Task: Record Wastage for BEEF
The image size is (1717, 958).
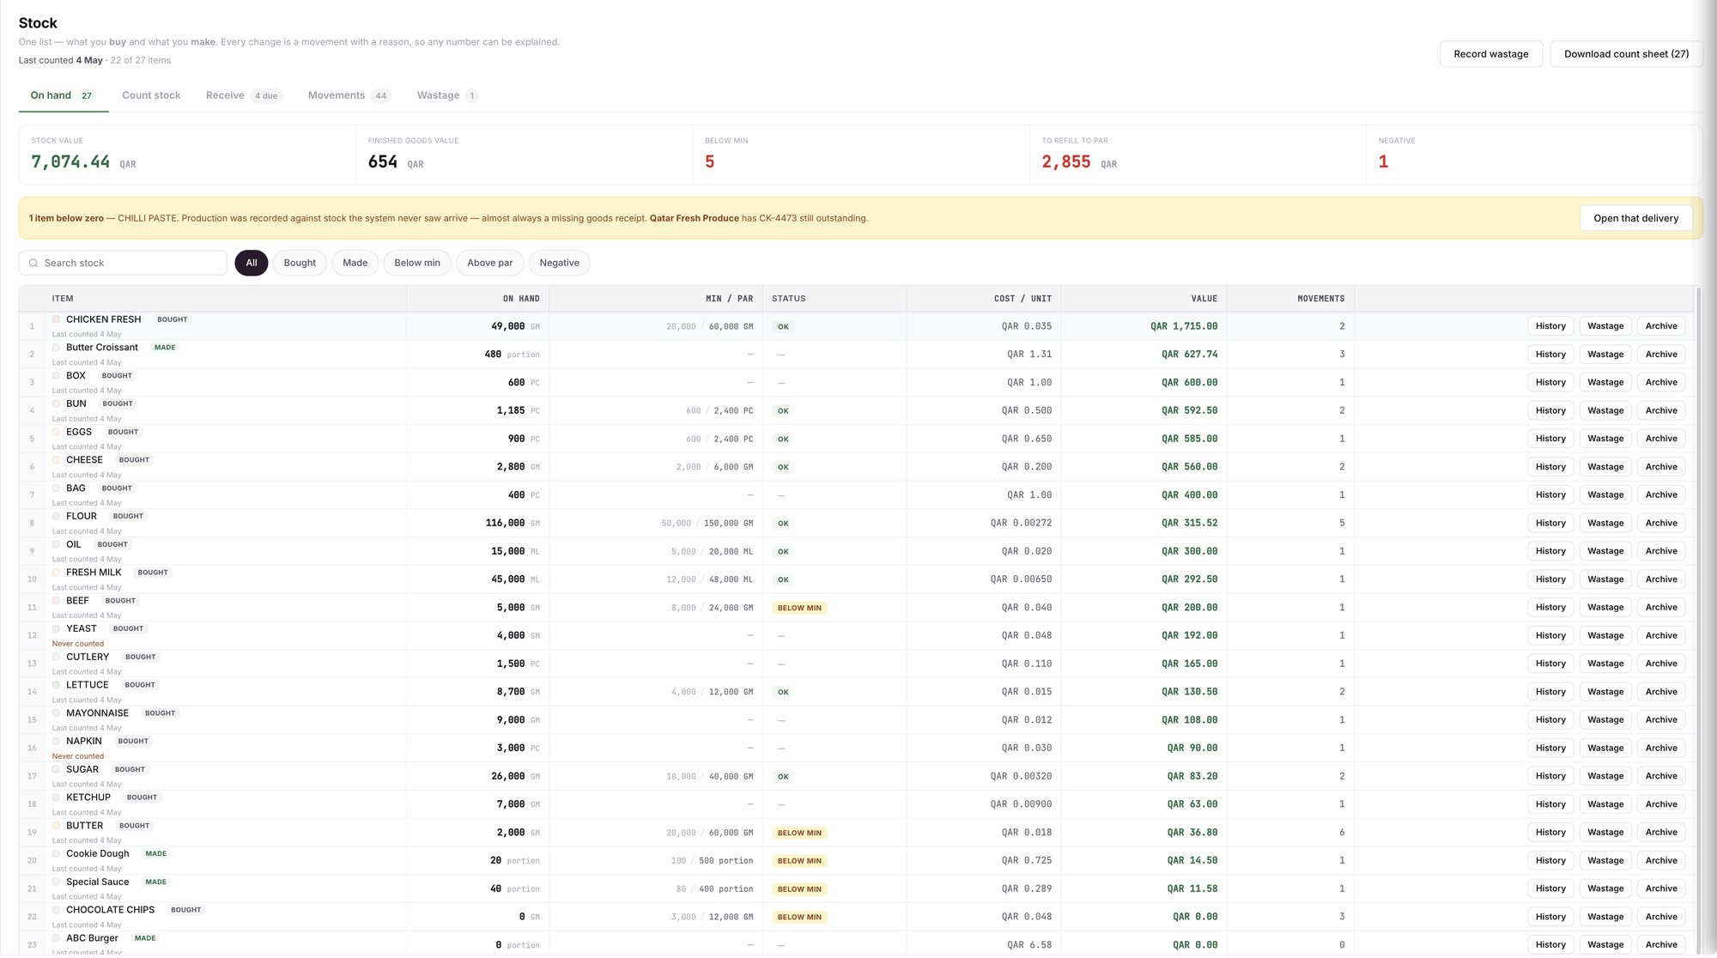Action: 1605,608
